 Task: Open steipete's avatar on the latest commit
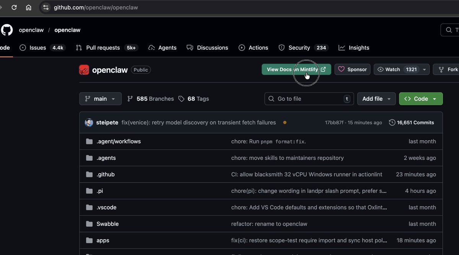[89, 123]
